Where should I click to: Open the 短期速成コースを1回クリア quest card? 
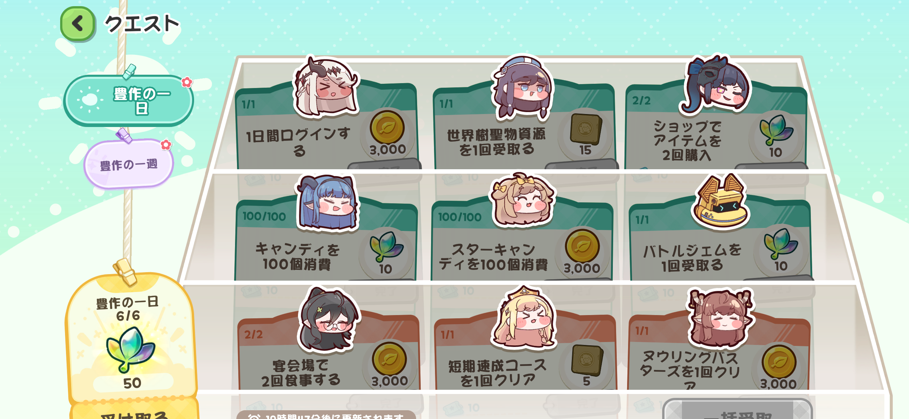(x=525, y=353)
